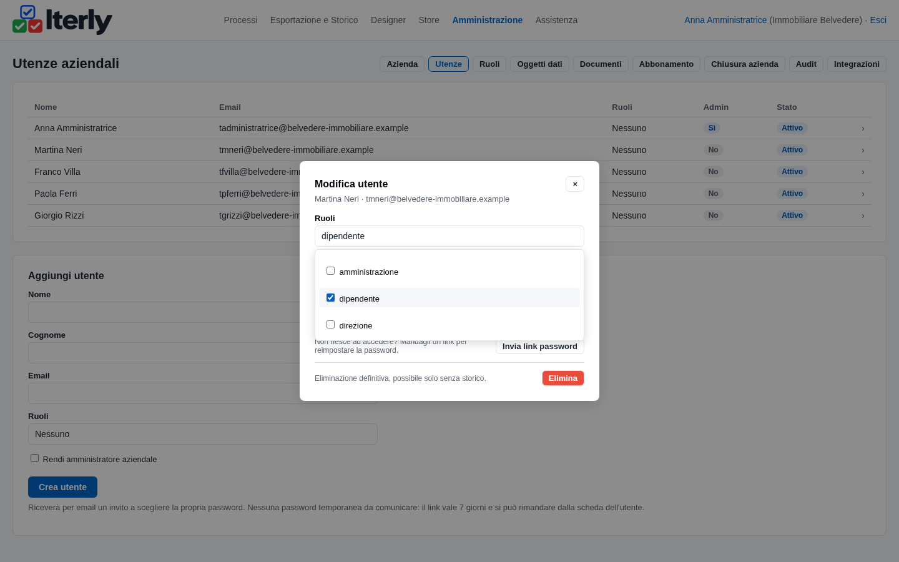Click the Si admin badge
Viewport: 899px width, 562px height.
coord(712,128)
